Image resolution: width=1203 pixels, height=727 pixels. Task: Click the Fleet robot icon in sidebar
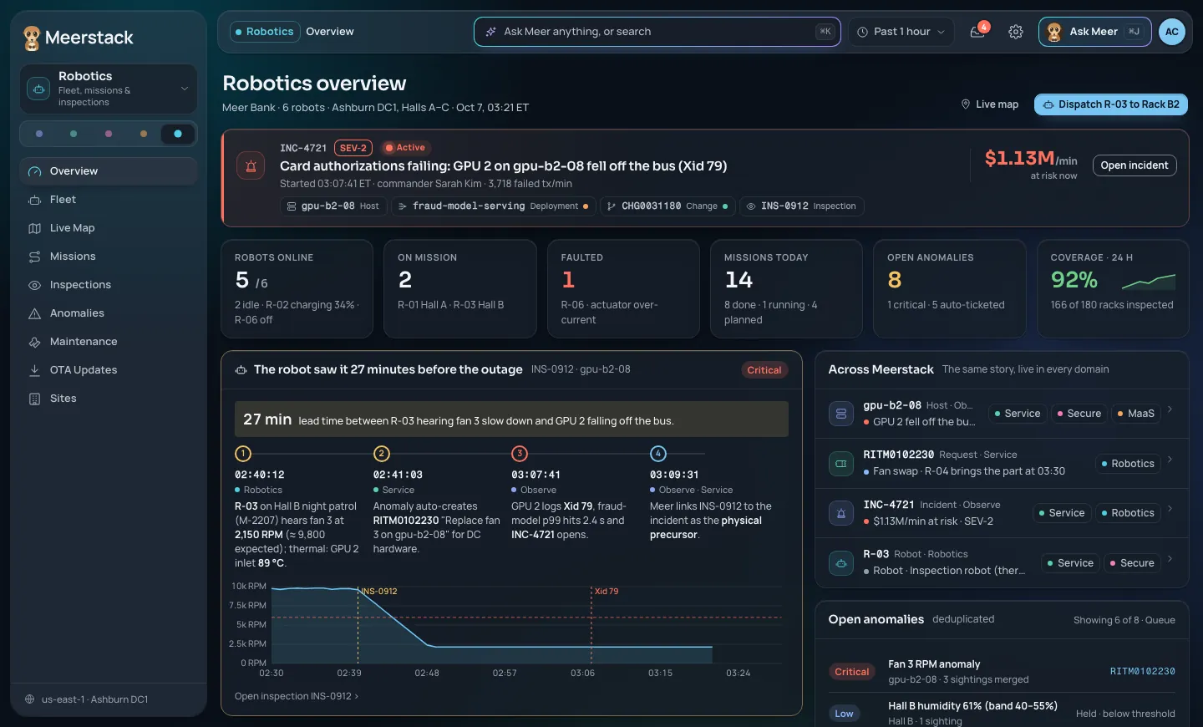click(35, 200)
